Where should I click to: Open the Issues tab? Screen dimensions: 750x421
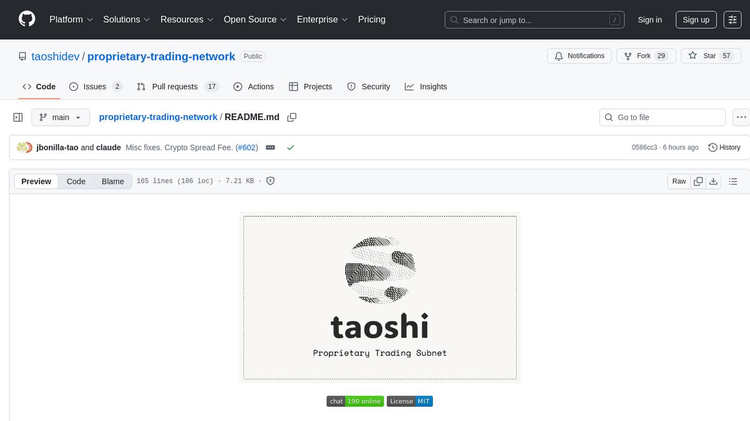click(x=95, y=87)
